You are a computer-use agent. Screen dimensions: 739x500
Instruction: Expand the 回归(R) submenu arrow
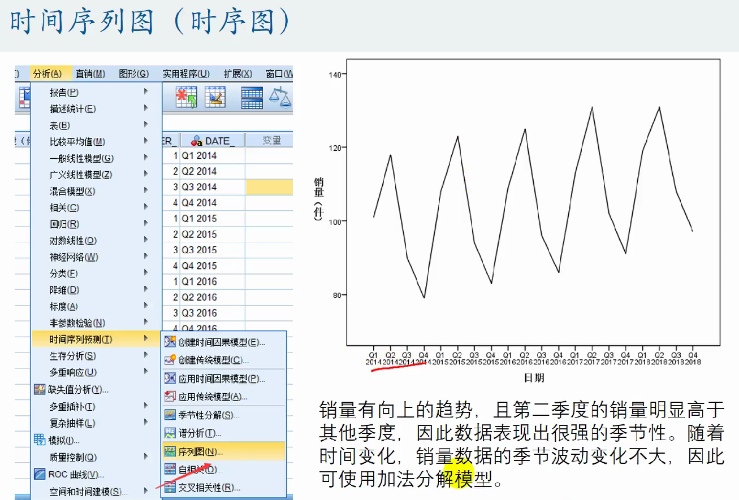[x=146, y=224]
